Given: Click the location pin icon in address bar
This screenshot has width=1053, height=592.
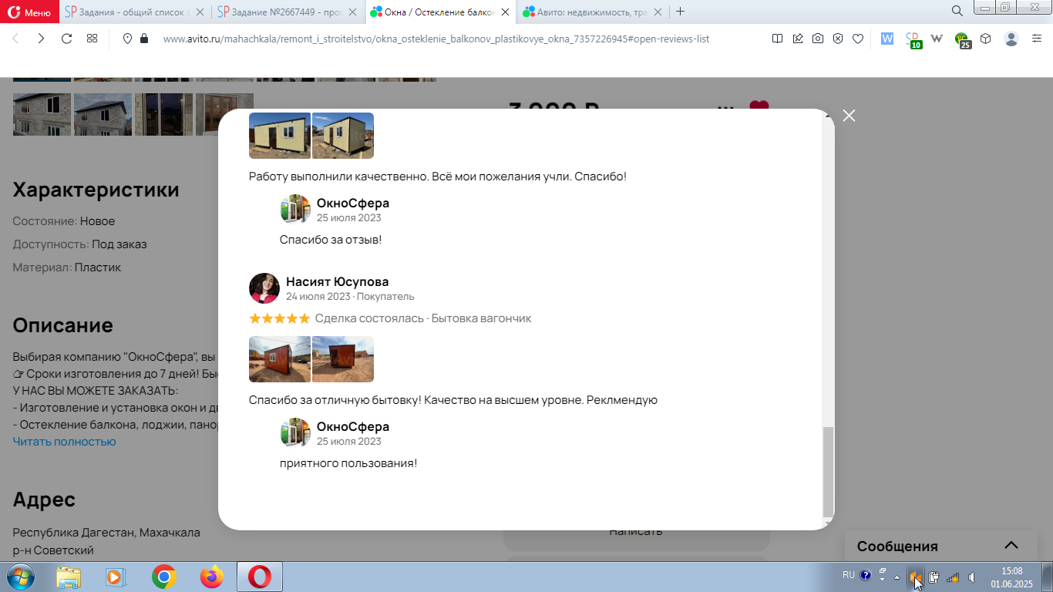Looking at the screenshot, I should click(128, 39).
